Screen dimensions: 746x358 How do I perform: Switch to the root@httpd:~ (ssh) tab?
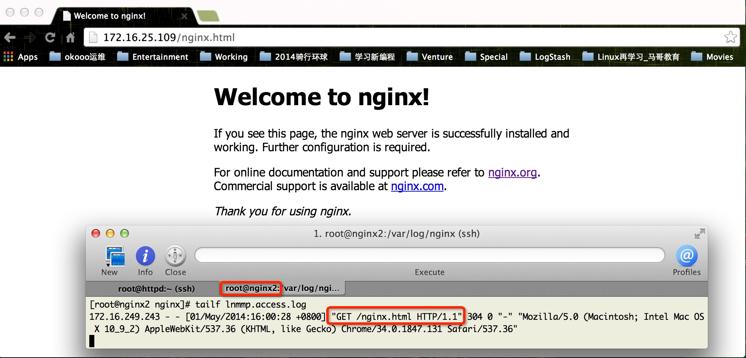156,288
